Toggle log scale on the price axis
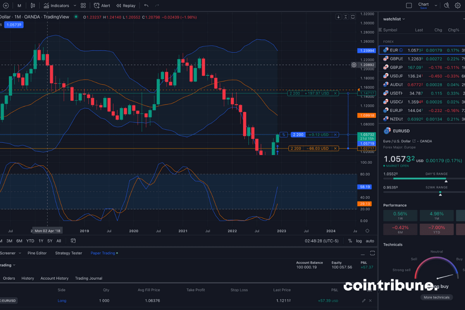465x310 pixels. click(x=358, y=241)
